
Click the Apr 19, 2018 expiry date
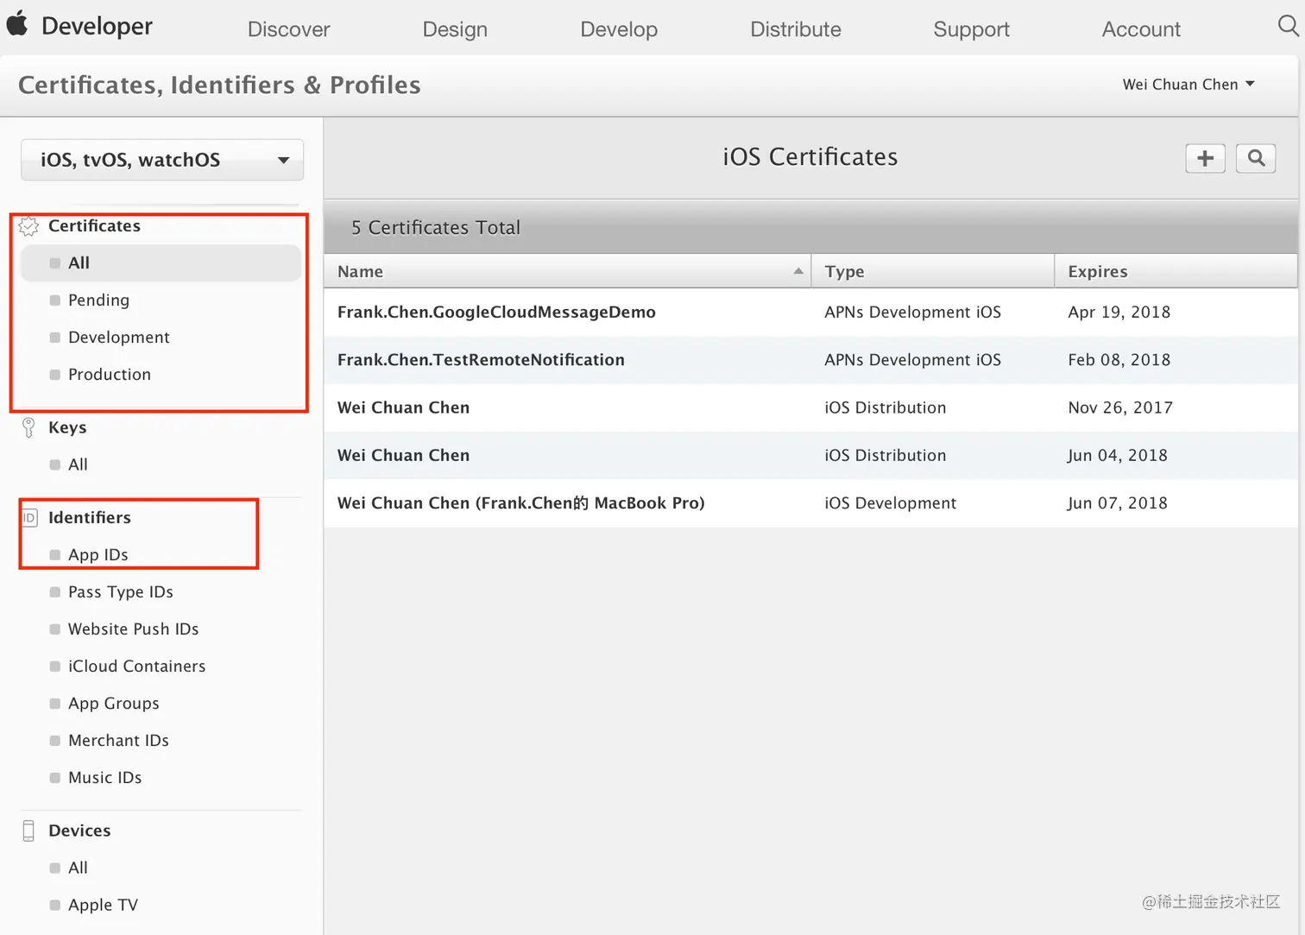1119,313
